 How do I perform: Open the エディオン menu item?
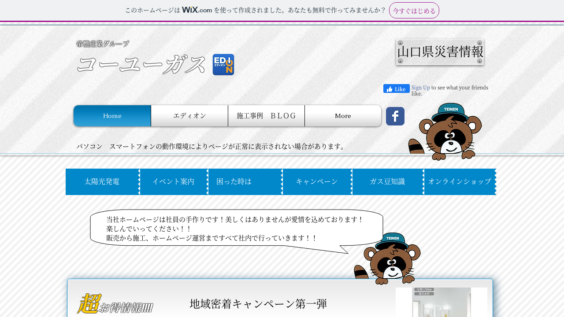pos(189,116)
